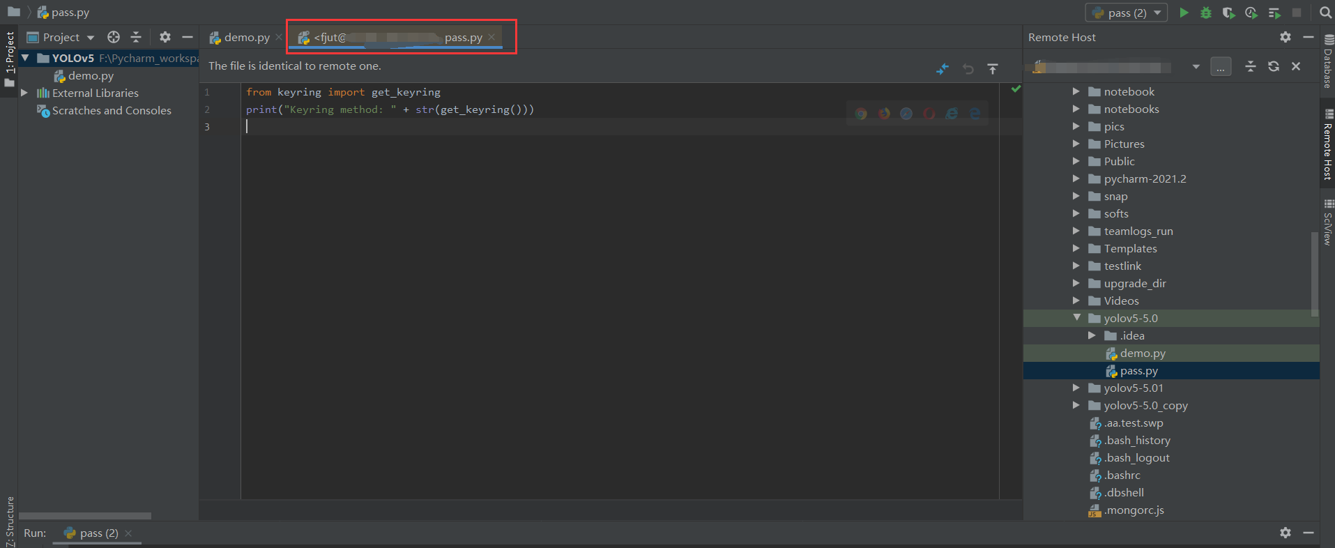Expand the pycharm-2021.2 remote folder
The width and height of the screenshot is (1335, 548).
1076,178
